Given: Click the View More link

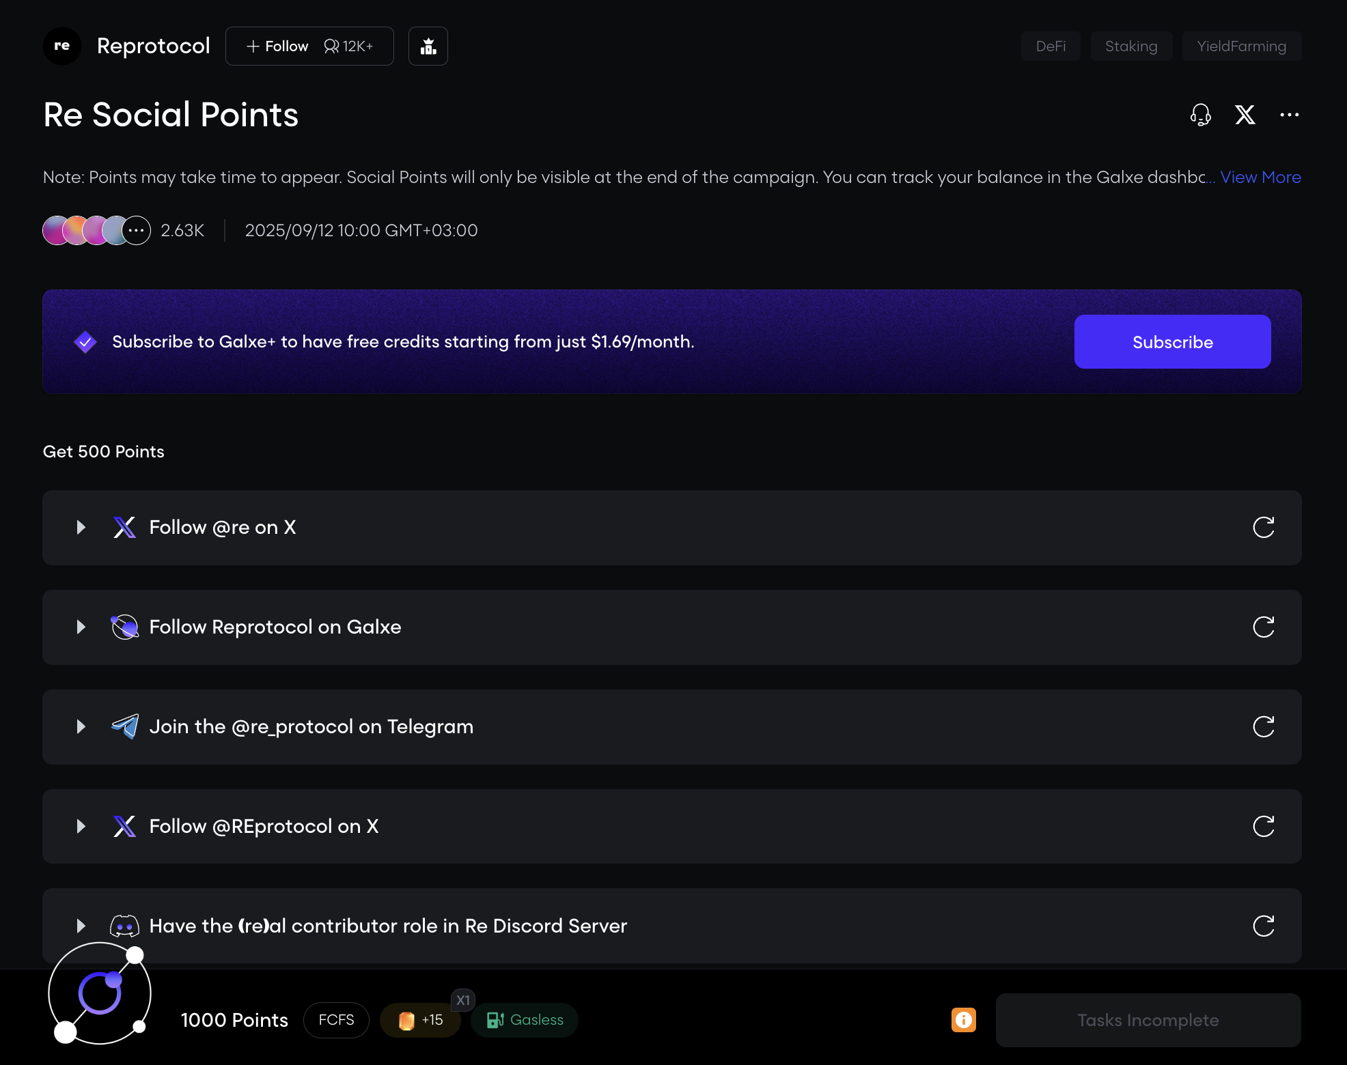Looking at the screenshot, I should [1260, 177].
